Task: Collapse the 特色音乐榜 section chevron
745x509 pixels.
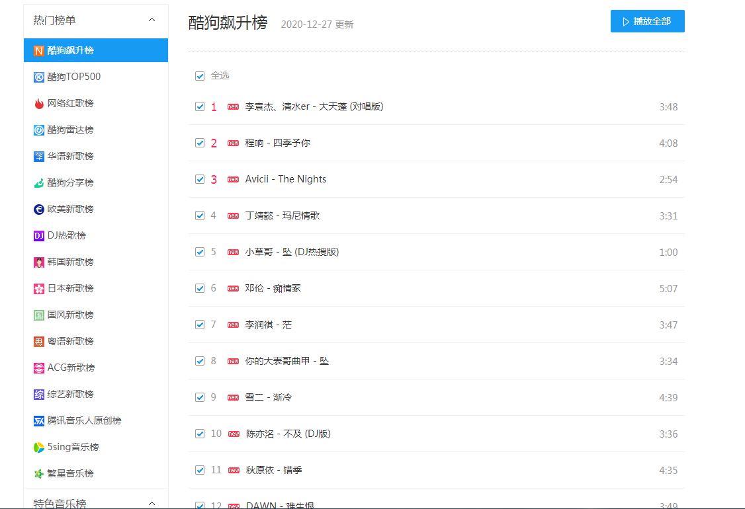Action: [x=152, y=503]
